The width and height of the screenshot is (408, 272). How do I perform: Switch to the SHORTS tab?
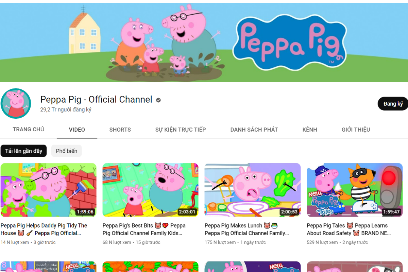tap(120, 130)
